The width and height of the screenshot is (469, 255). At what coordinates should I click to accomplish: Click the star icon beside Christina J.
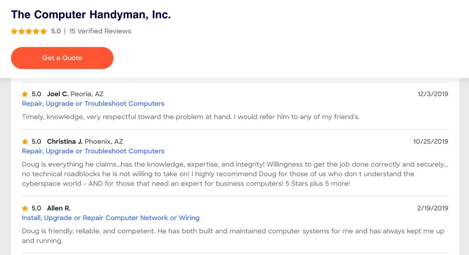(x=25, y=142)
